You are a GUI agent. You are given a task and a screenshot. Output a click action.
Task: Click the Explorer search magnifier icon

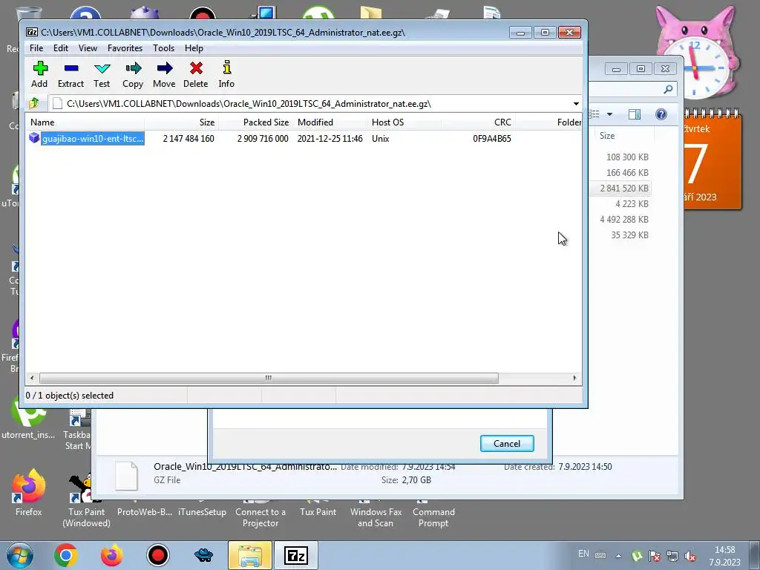pos(668,89)
